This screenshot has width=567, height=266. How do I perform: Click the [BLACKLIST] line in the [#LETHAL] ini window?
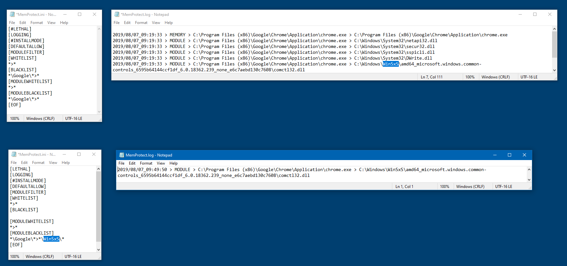(x=22, y=70)
